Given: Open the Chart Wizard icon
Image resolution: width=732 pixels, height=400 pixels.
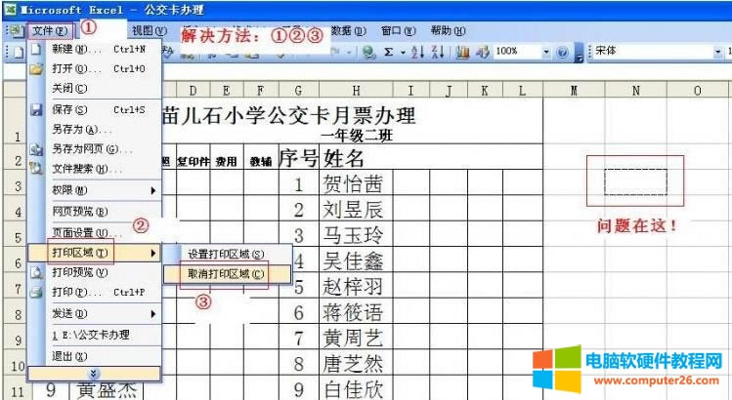Looking at the screenshot, I should coord(459,52).
